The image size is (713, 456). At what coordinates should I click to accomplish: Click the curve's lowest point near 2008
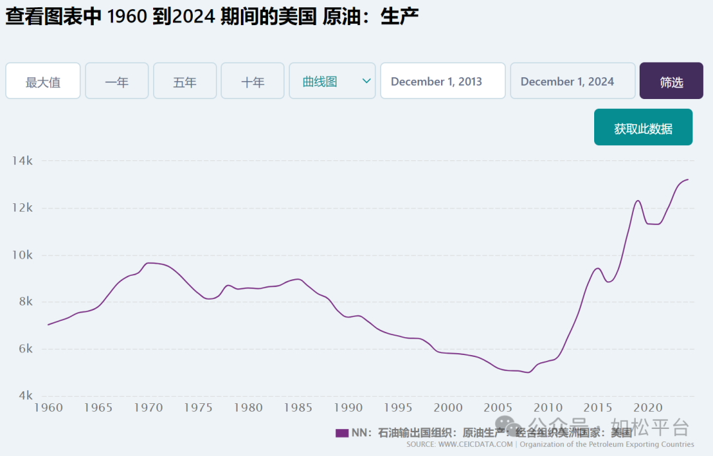(527, 372)
